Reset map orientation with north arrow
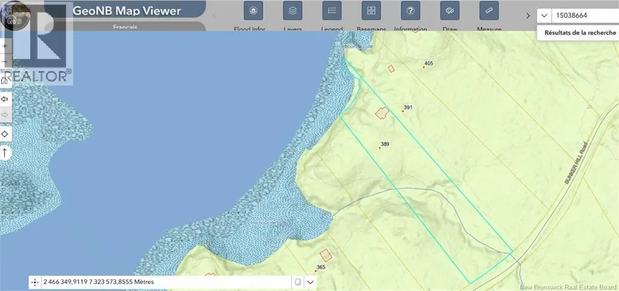This screenshot has width=619, height=291. 5,152
